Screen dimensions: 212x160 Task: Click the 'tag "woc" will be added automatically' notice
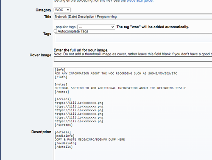click(153, 27)
